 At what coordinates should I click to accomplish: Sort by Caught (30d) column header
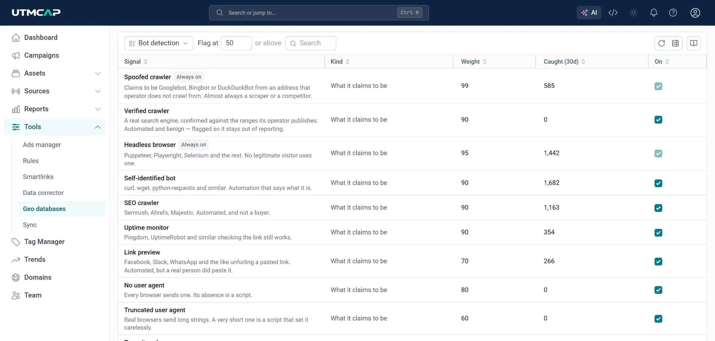coord(564,62)
